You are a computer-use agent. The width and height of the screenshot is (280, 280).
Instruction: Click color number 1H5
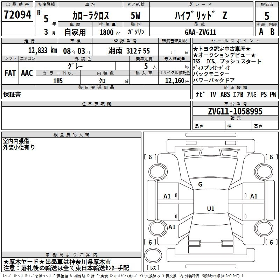(x=58, y=81)
